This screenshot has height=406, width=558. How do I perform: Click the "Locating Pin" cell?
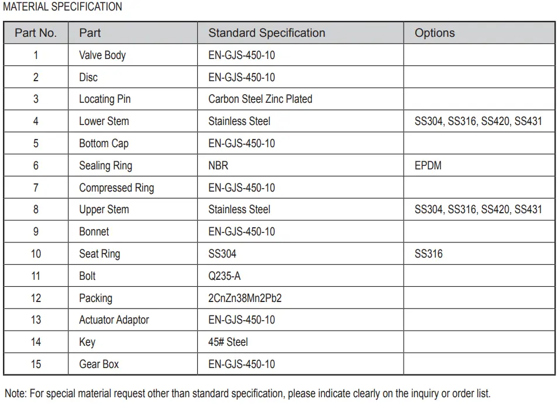point(105,99)
